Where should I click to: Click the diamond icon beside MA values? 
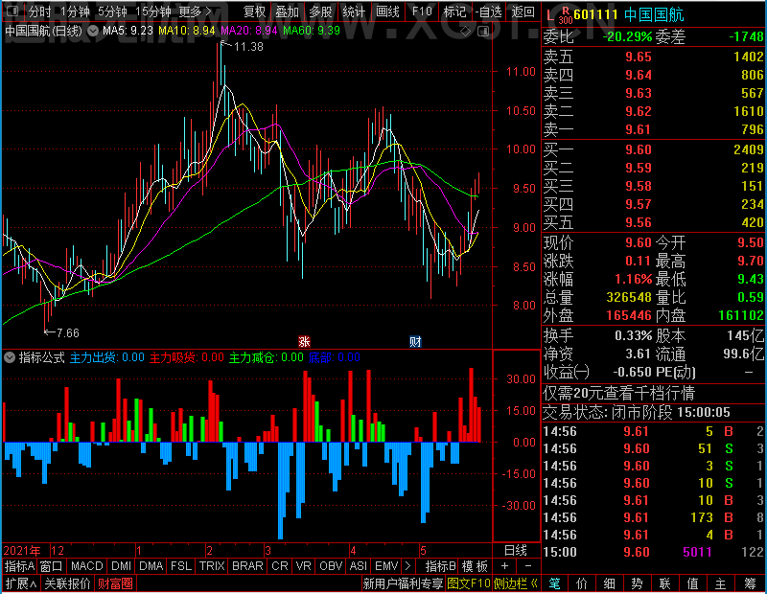pos(466,32)
